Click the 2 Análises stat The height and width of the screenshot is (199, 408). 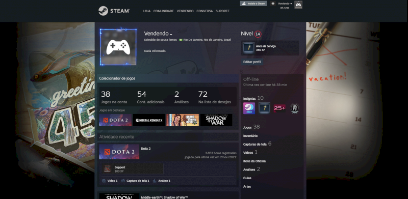pos(182,97)
